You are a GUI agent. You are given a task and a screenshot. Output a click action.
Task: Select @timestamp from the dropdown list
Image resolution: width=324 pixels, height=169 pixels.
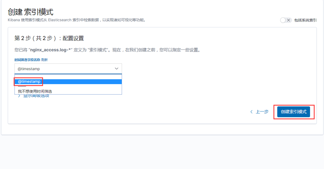coord(68,82)
